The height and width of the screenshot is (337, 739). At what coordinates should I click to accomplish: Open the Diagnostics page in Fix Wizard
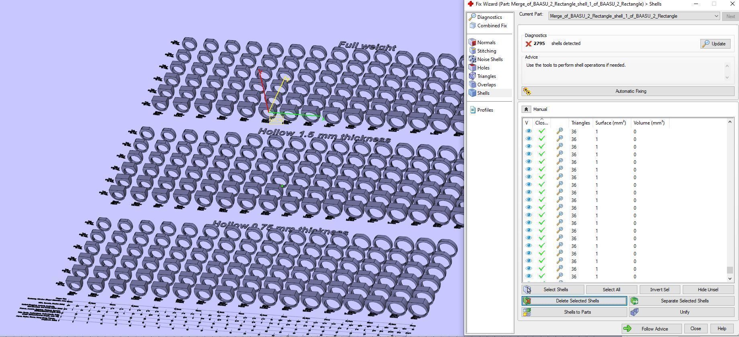pos(489,17)
